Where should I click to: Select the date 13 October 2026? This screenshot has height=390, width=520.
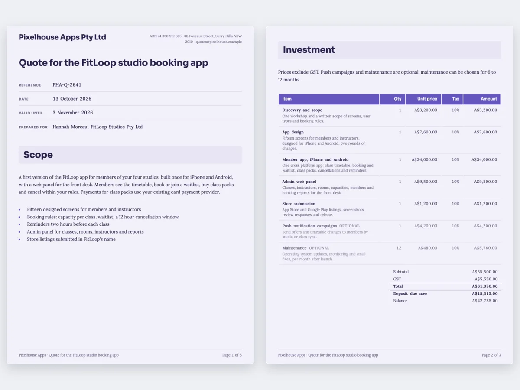tap(72, 99)
